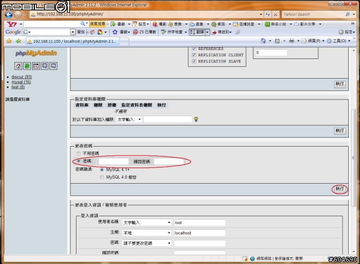360x264 pixels.
Task: Open phpMyAdmin home icon in sidebar
Action: point(18,66)
